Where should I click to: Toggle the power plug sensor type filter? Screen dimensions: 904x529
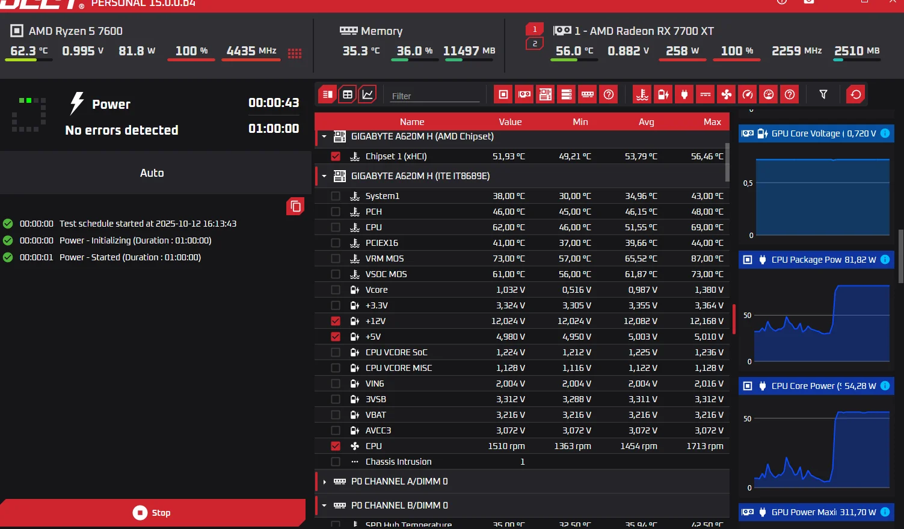684,94
